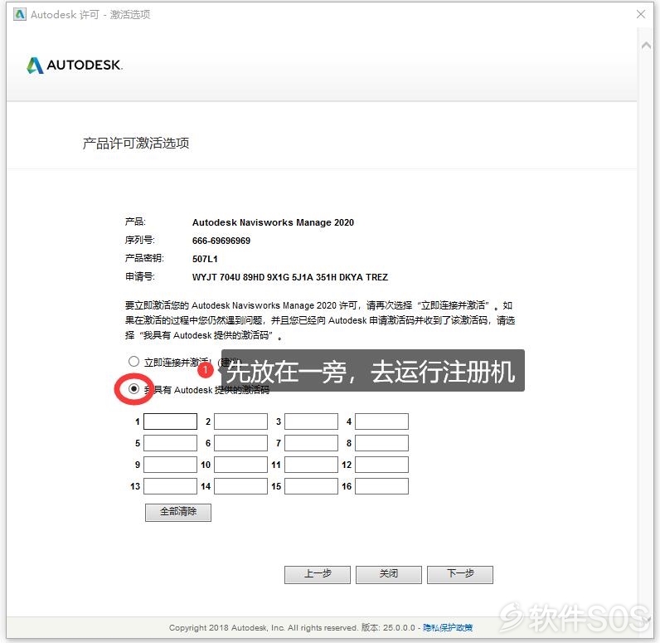Image resolution: width=660 pixels, height=643 pixels.
Task: Click activation code field 12
Action: [381, 465]
